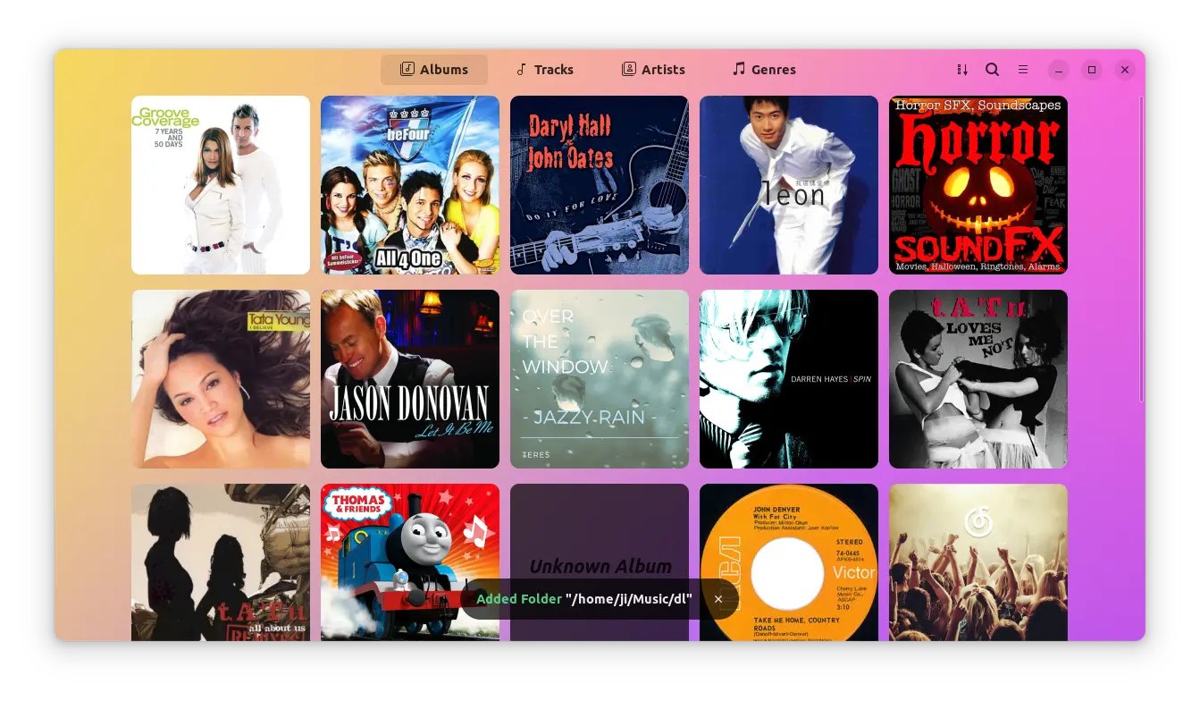Open t.A.T.u. Loves Me Not album
Viewport: 1200px width, 701px height.
[x=978, y=379]
